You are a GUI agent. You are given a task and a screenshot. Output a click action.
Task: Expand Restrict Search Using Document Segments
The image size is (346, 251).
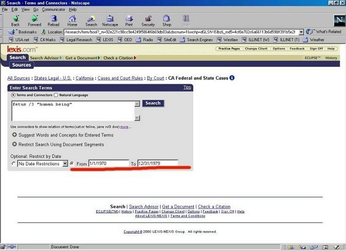[x=14, y=144]
